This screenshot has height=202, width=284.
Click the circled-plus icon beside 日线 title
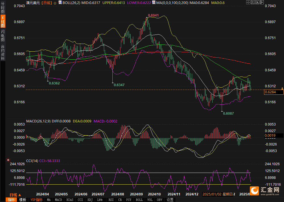point(55,3)
